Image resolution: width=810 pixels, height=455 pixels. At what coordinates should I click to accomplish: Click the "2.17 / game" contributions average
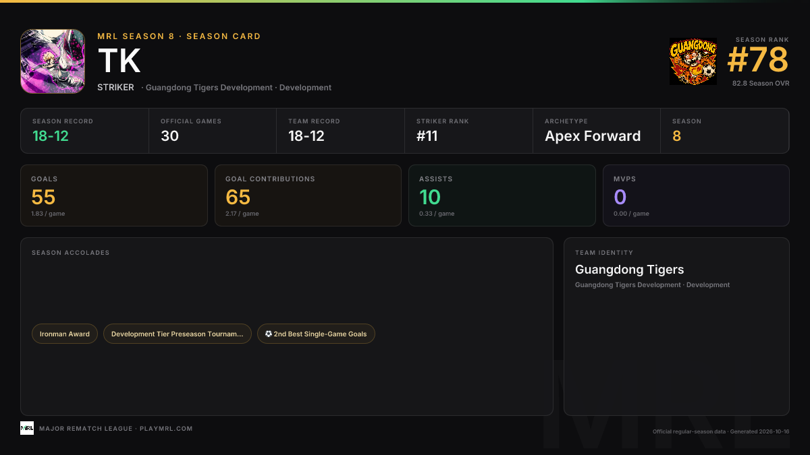click(242, 214)
